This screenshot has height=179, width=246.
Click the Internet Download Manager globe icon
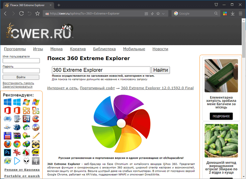click(27, 144)
